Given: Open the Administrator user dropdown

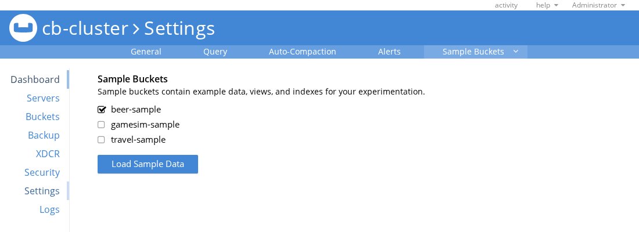Looking at the screenshot, I should (x=598, y=5).
